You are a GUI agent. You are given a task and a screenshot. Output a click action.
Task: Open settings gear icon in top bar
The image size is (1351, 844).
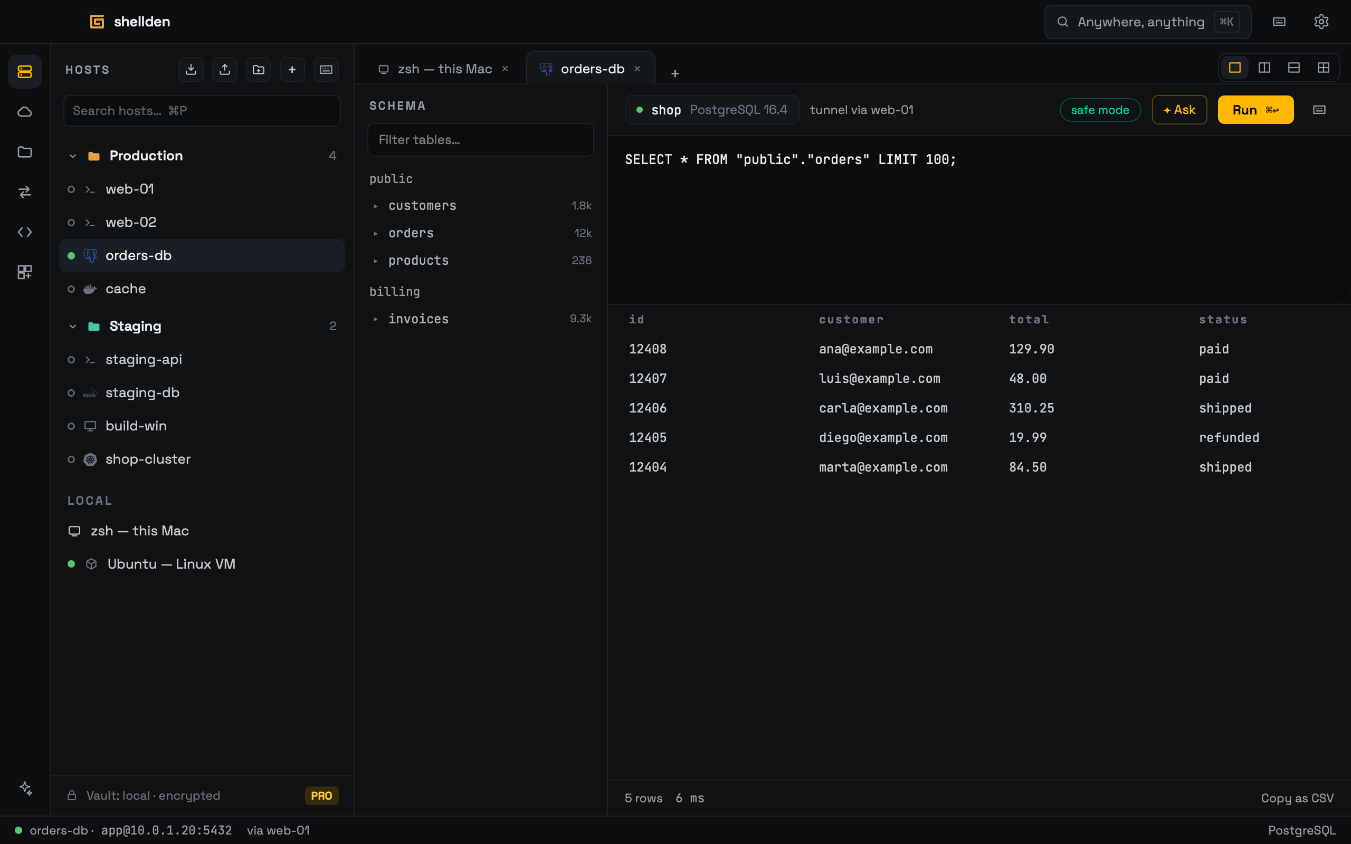coord(1321,22)
